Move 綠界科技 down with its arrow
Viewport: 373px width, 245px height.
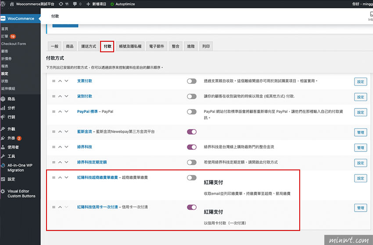[66, 147]
